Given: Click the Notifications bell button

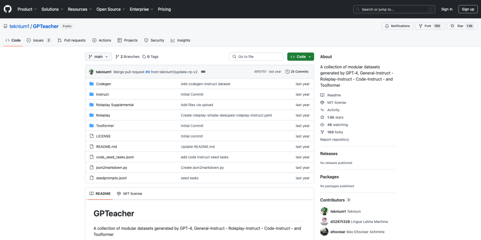Looking at the screenshot, I should click(x=397, y=26).
